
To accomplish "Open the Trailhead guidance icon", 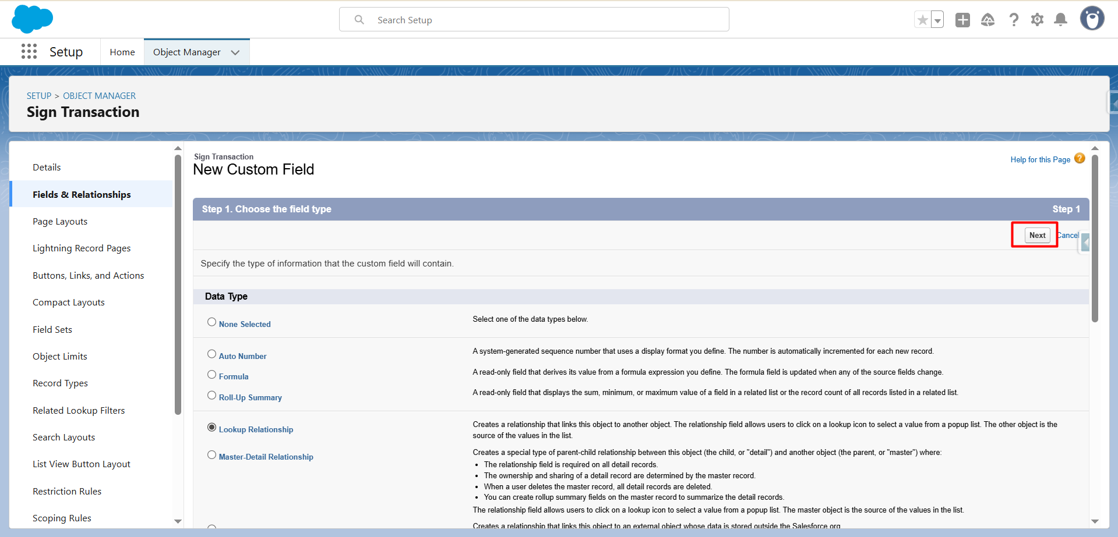I will tap(987, 20).
